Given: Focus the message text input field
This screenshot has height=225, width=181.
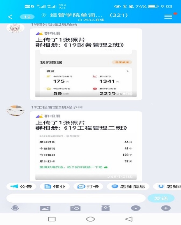Looking at the screenshot, I should (76, 198).
